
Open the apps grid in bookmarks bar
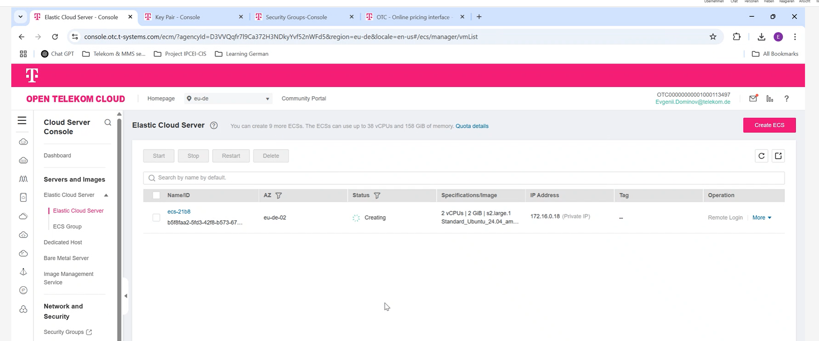[x=23, y=54]
